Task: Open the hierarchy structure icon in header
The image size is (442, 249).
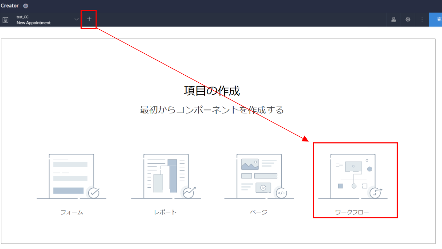Action: pos(394,20)
